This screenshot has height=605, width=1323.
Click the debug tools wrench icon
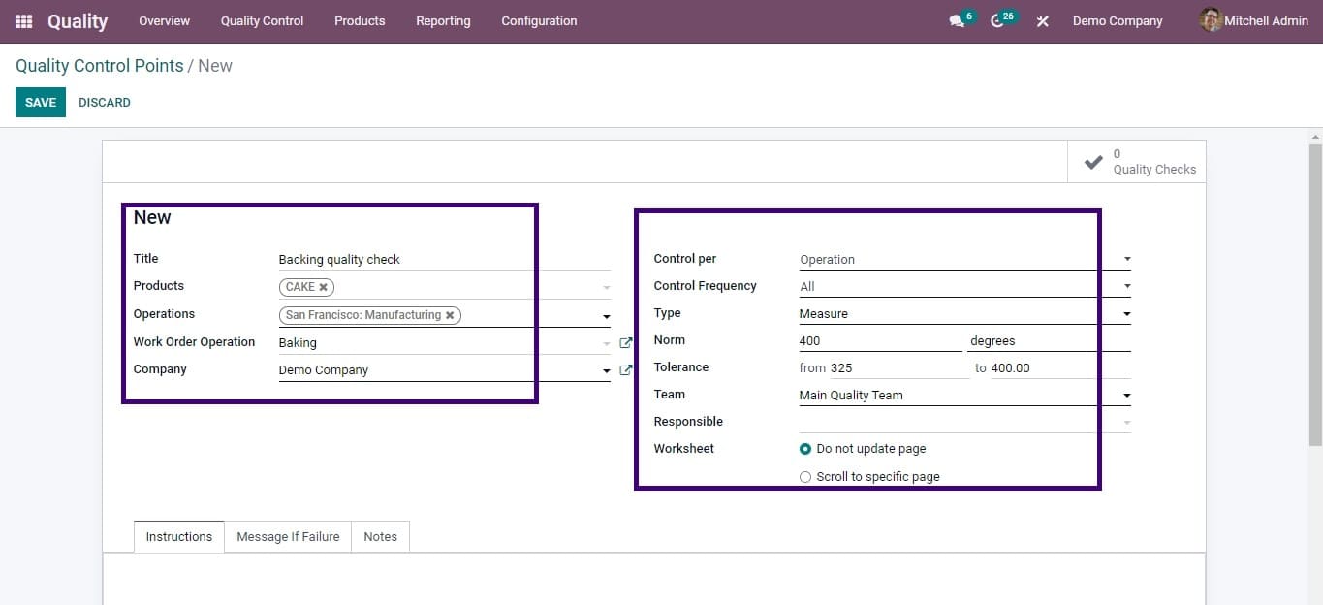[x=1043, y=21]
